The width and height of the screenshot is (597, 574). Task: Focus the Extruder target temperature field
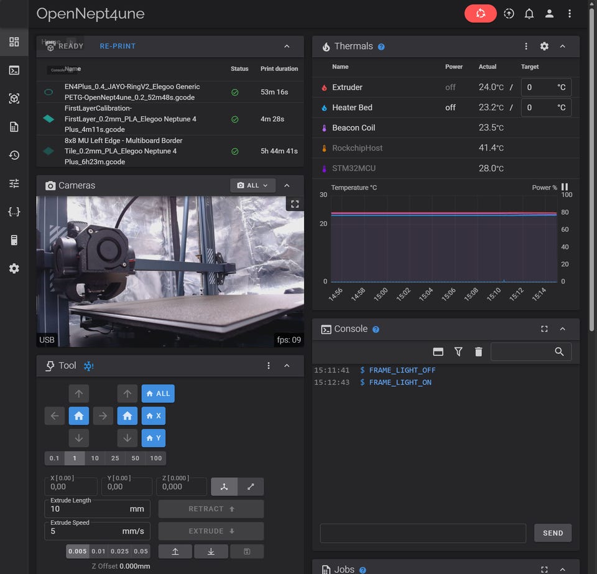pos(546,87)
